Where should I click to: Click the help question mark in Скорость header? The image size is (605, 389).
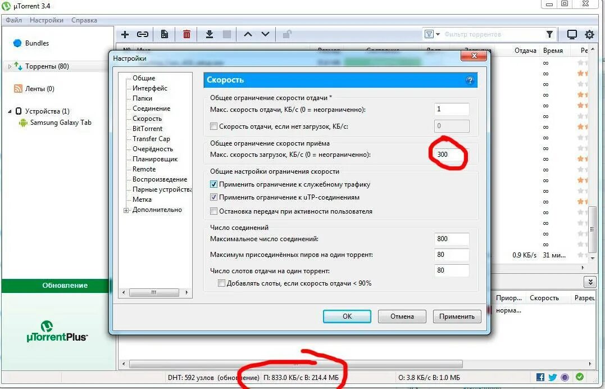tap(470, 80)
